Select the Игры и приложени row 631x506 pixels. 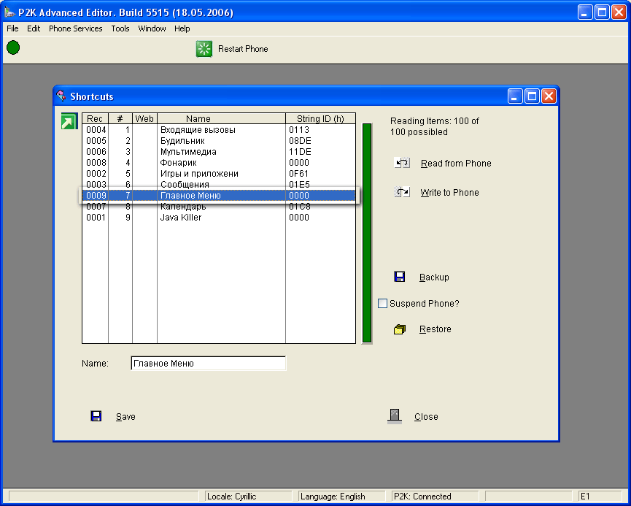coord(219,173)
